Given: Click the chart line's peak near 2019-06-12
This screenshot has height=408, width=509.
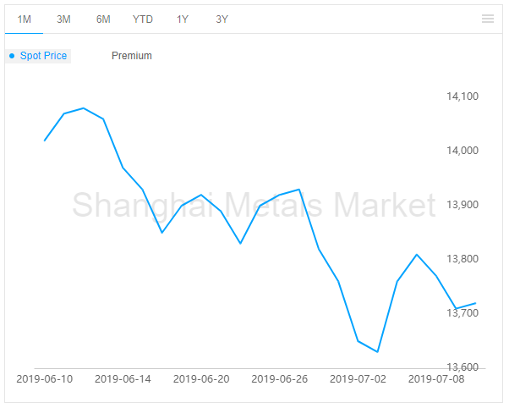Looking at the screenshot, I should (x=84, y=108).
